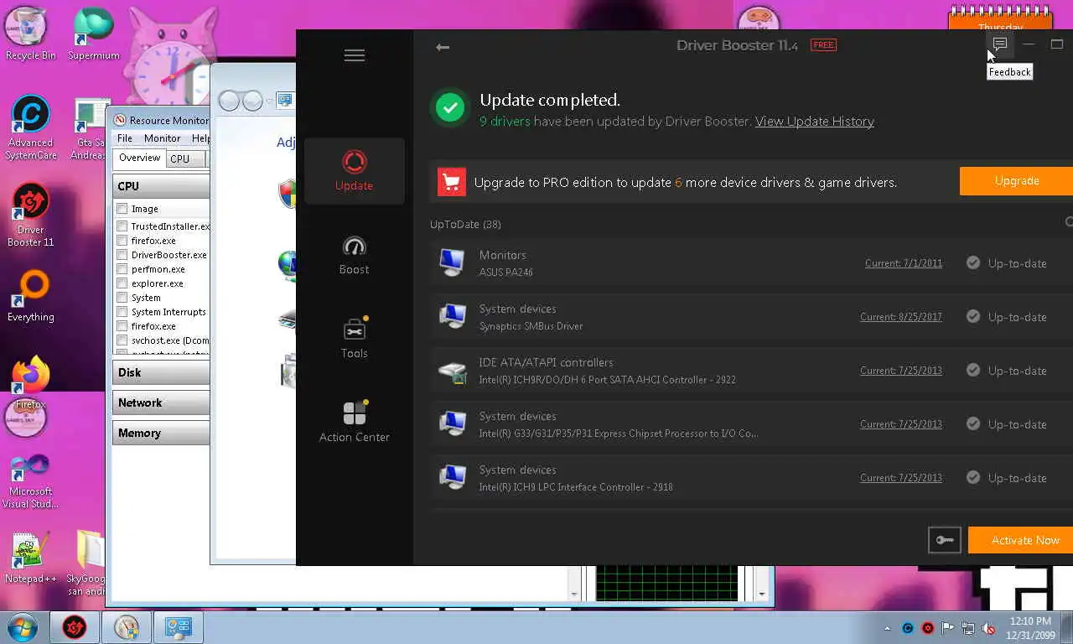
Task: Select the Supermium desktop shortcut
Action: coord(93,34)
